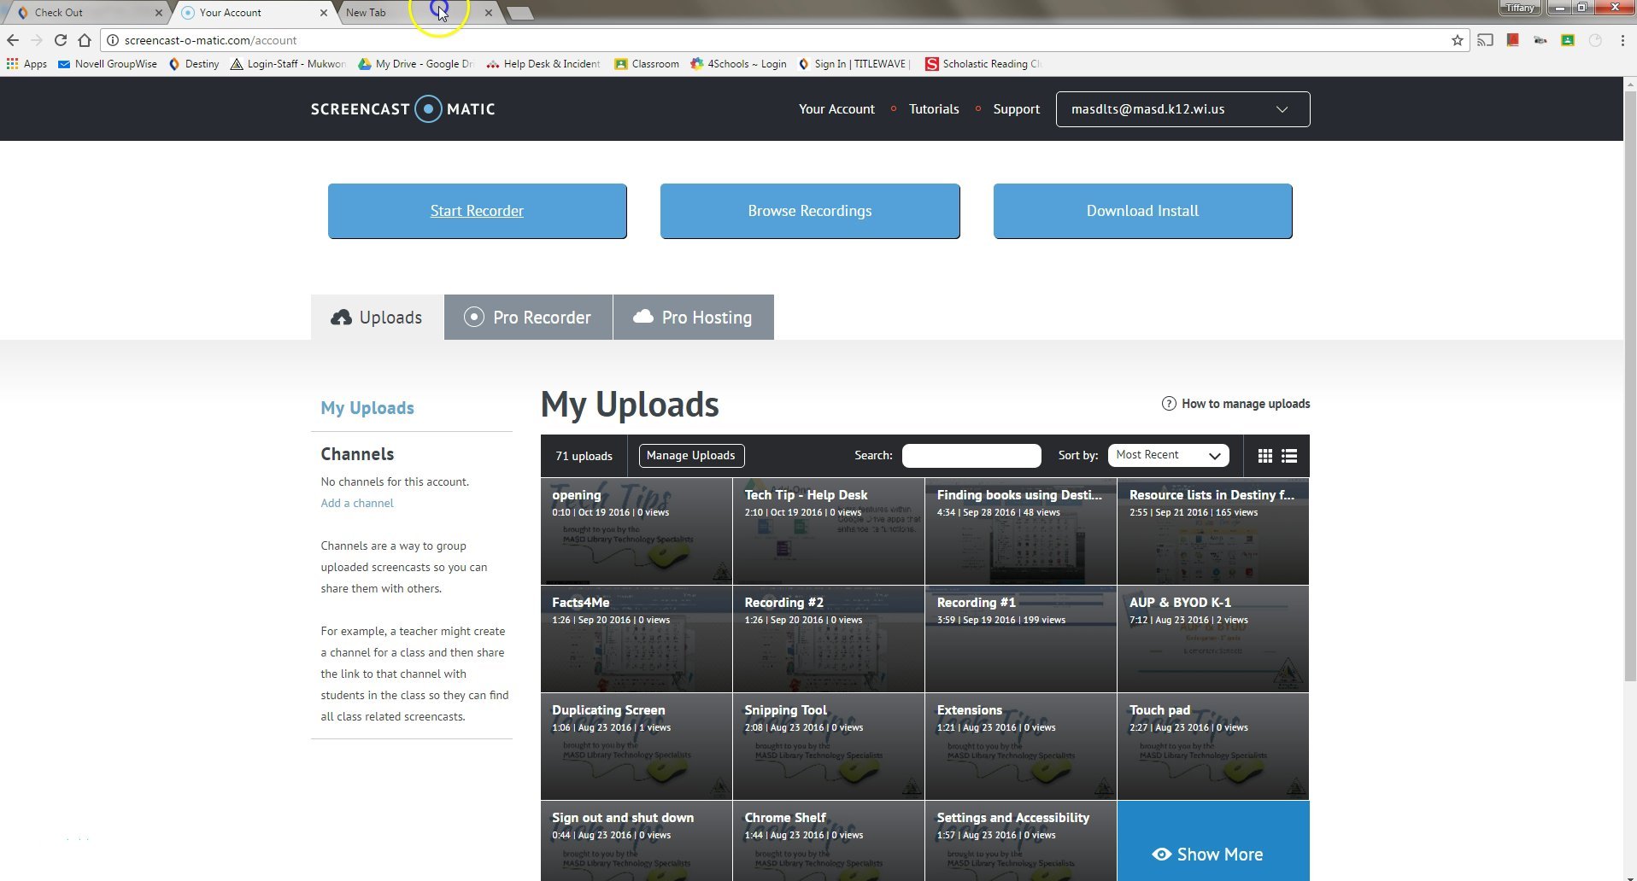This screenshot has width=1637, height=881.
Task: Open the opening recording thumbnail
Action: [637, 532]
